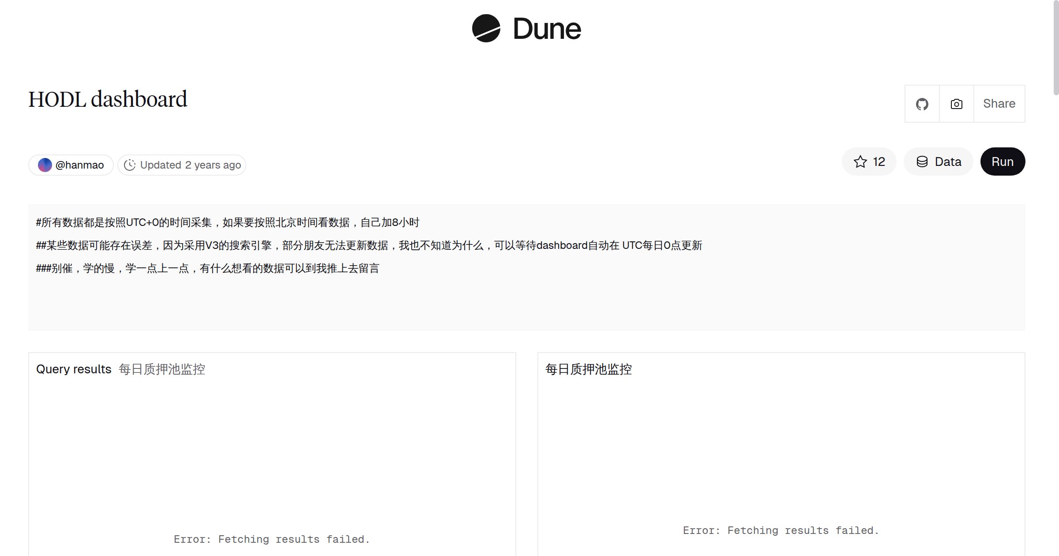Open the HODL dashboard title
1059x556 pixels.
(x=108, y=99)
